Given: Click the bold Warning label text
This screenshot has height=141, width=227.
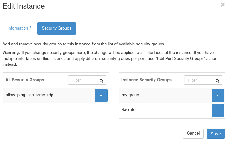Looking at the screenshot, I should (11, 52).
